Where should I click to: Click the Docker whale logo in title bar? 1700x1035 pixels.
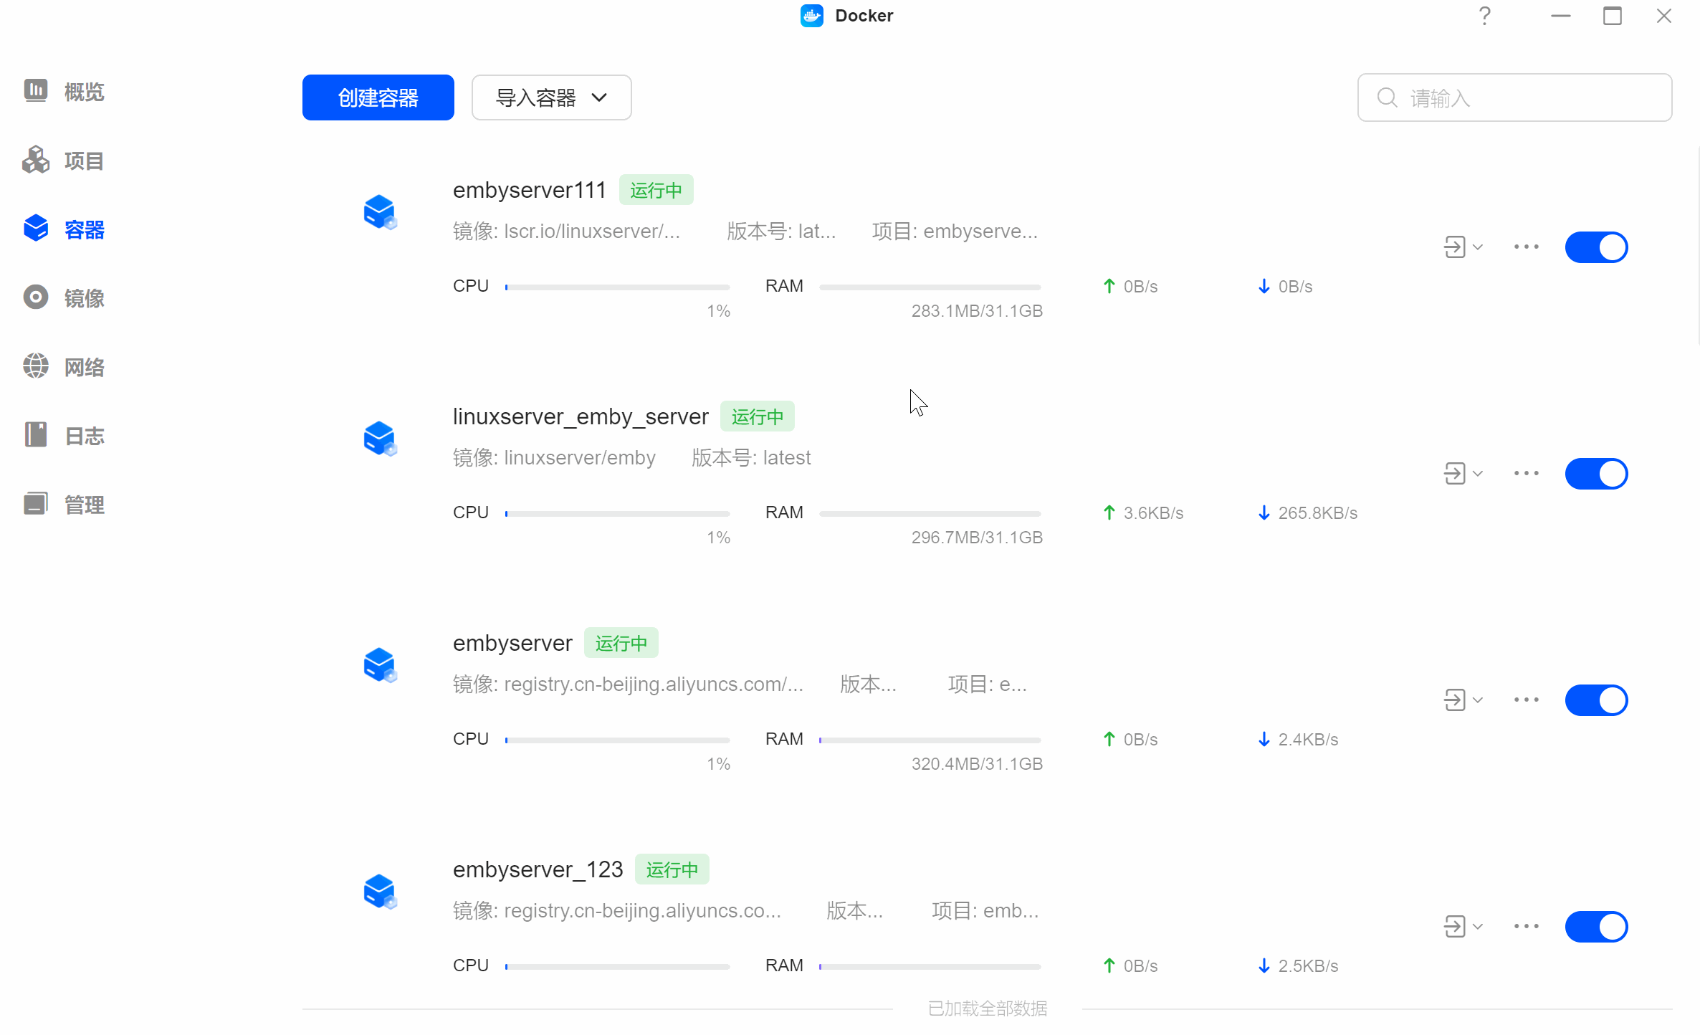click(811, 16)
